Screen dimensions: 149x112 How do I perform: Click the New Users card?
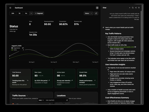click(43, 78)
